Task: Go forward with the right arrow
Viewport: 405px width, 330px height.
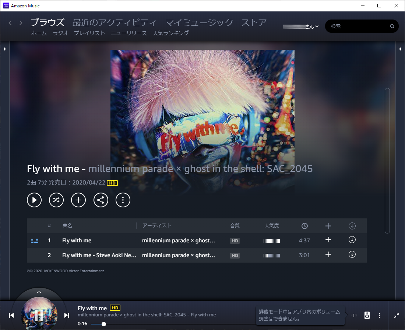Action: pos(21,23)
